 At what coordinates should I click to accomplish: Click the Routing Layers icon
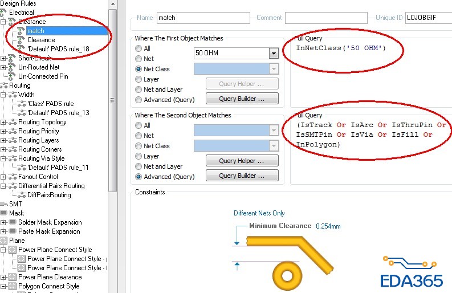[x=13, y=140]
